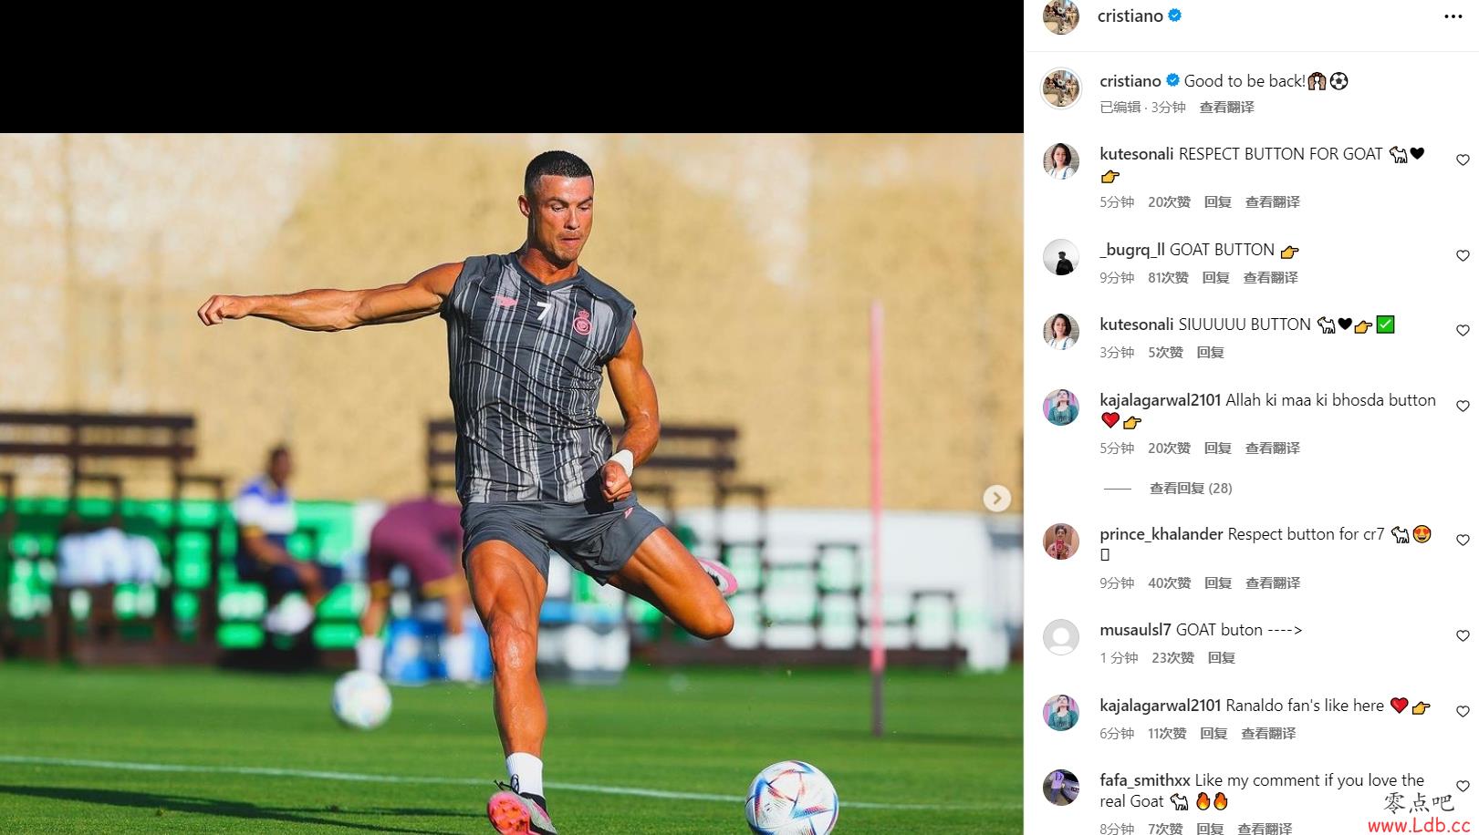Click the Ronaldo training photo
This screenshot has height=835, width=1479.
512,484
